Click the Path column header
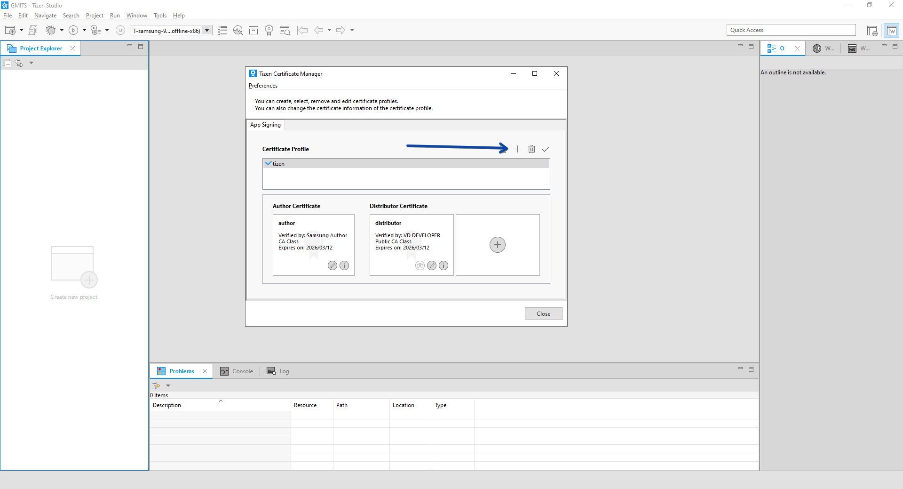 [361, 405]
